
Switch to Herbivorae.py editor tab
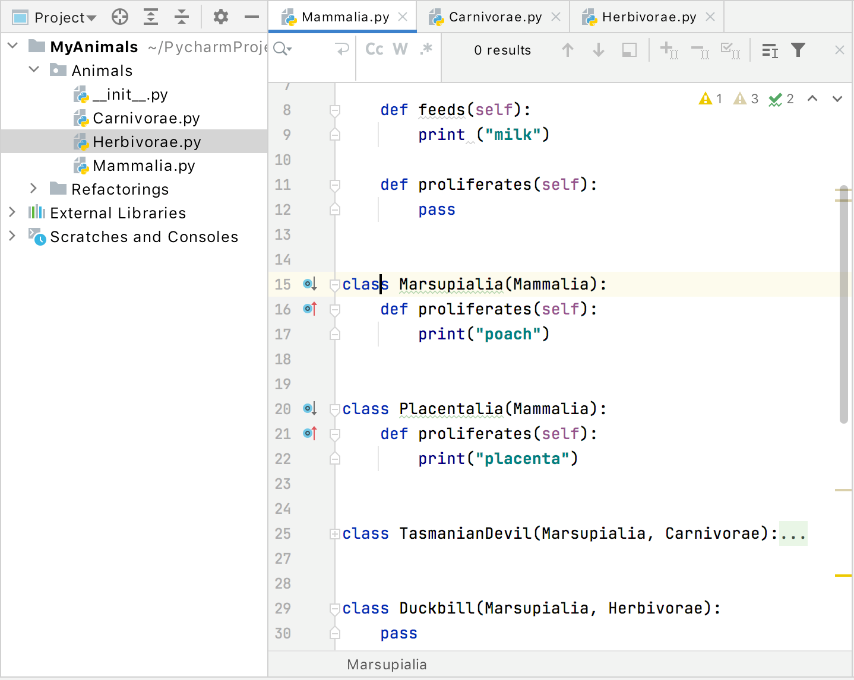pos(649,17)
